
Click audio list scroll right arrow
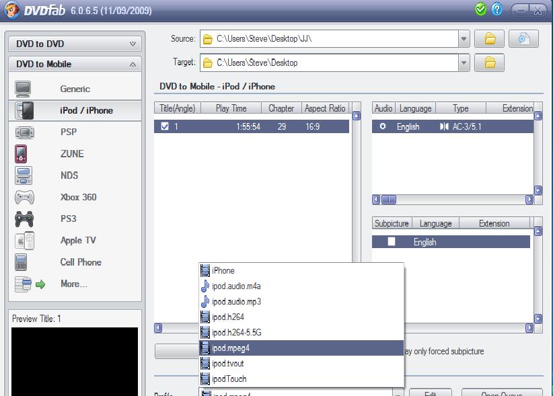pyautogui.click(x=529, y=200)
